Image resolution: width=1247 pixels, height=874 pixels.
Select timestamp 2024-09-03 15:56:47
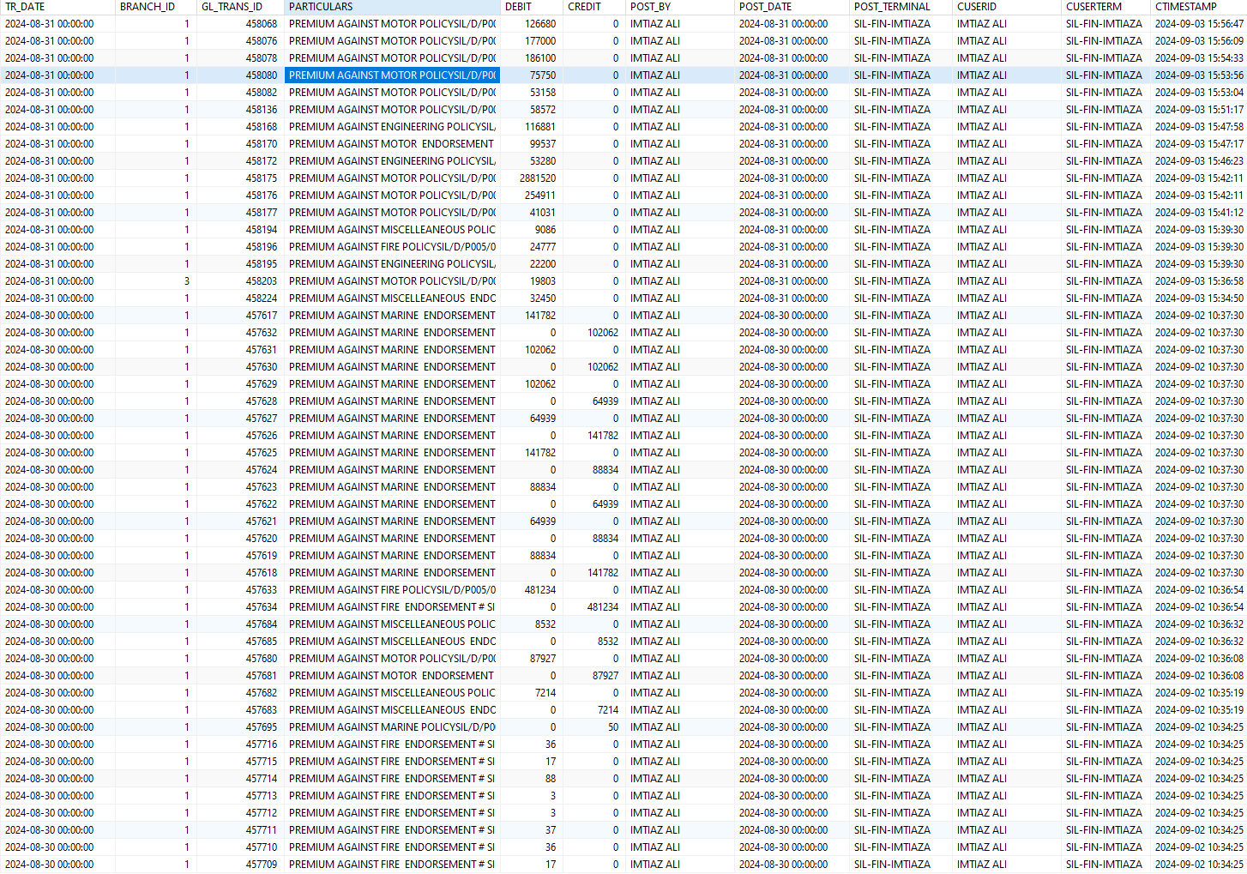click(1199, 24)
